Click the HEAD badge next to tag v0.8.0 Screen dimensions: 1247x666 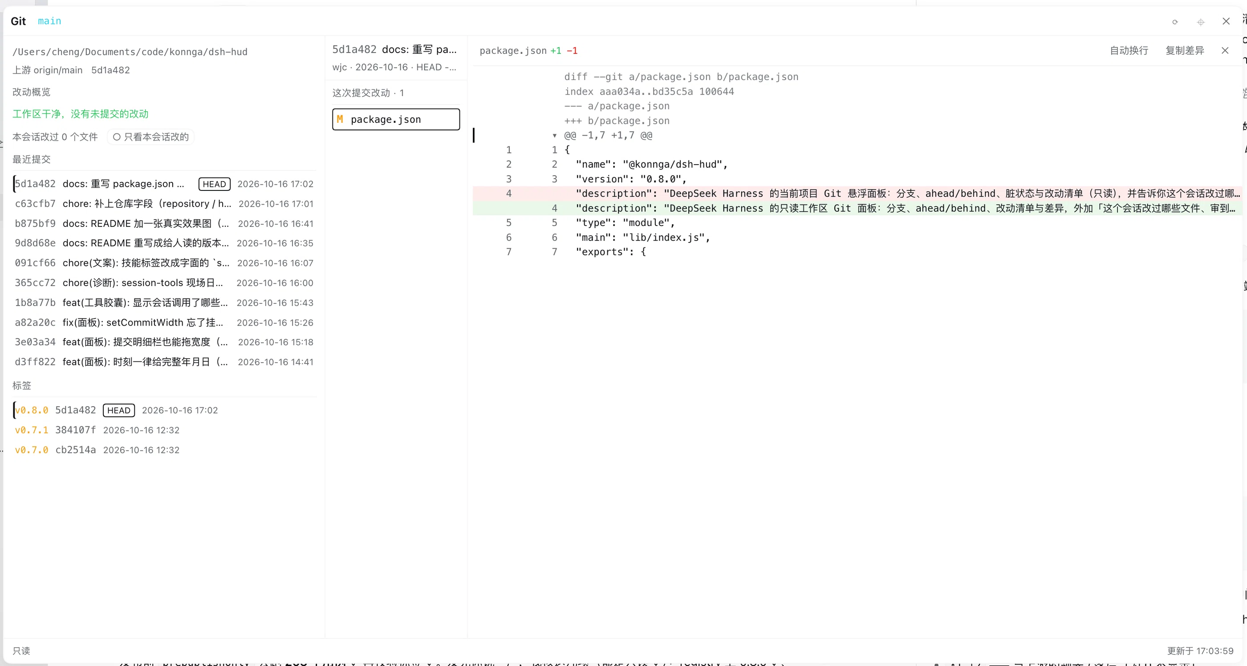tap(118, 410)
